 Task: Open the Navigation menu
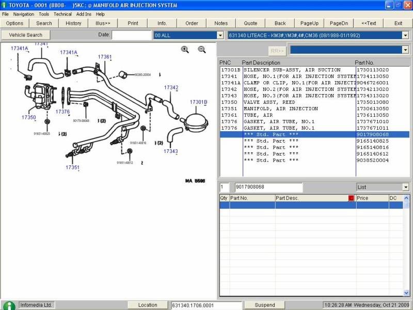(24, 14)
